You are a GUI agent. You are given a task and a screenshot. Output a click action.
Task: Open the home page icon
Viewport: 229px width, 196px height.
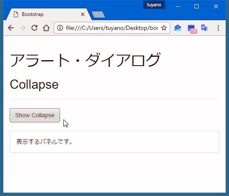coord(46,28)
